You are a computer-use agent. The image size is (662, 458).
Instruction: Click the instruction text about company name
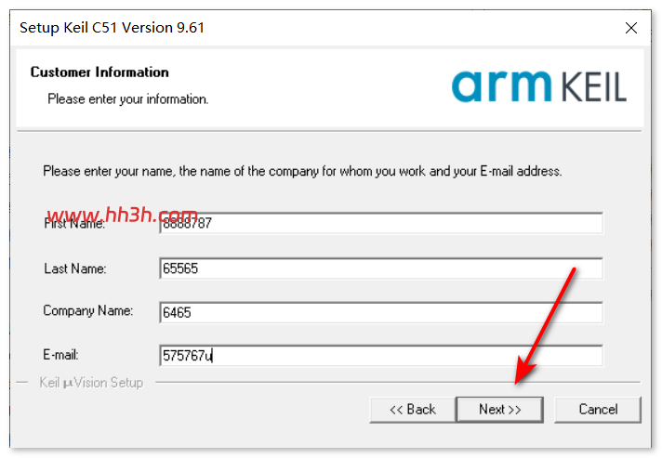[x=302, y=171]
